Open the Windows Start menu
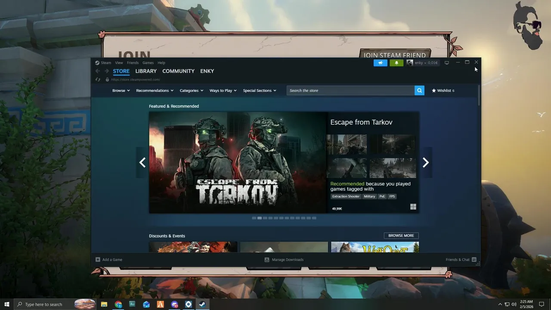Viewport: 551px width, 310px height. (7, 304)
